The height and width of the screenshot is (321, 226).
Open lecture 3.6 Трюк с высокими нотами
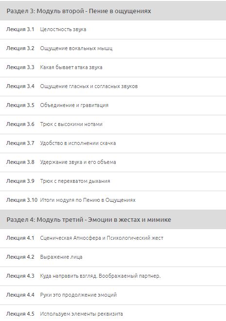tap(113, 124)
